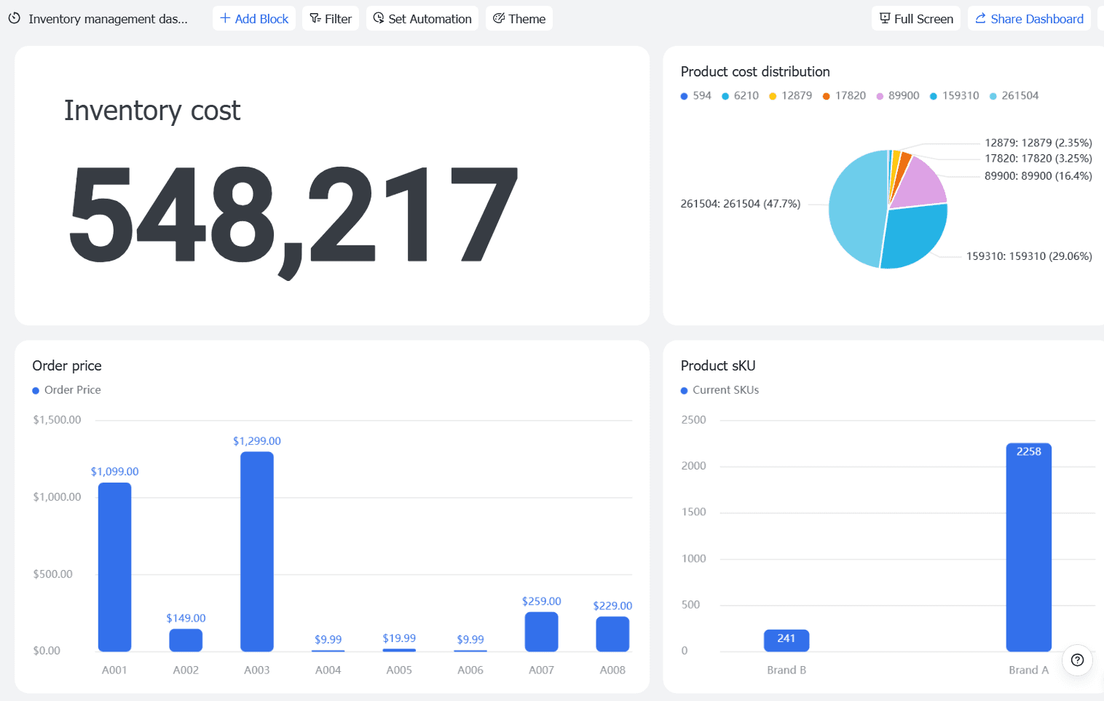Screen dimensions: 1104x701
Task: Toggle the 17820 legend entry
Action: (844, 95)
